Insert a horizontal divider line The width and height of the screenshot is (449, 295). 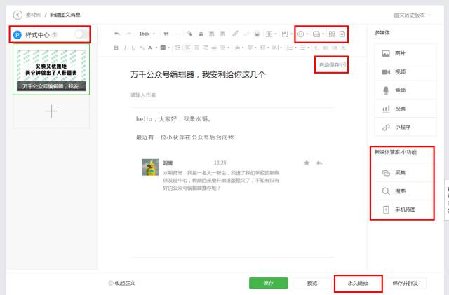(x=177, y=34)
